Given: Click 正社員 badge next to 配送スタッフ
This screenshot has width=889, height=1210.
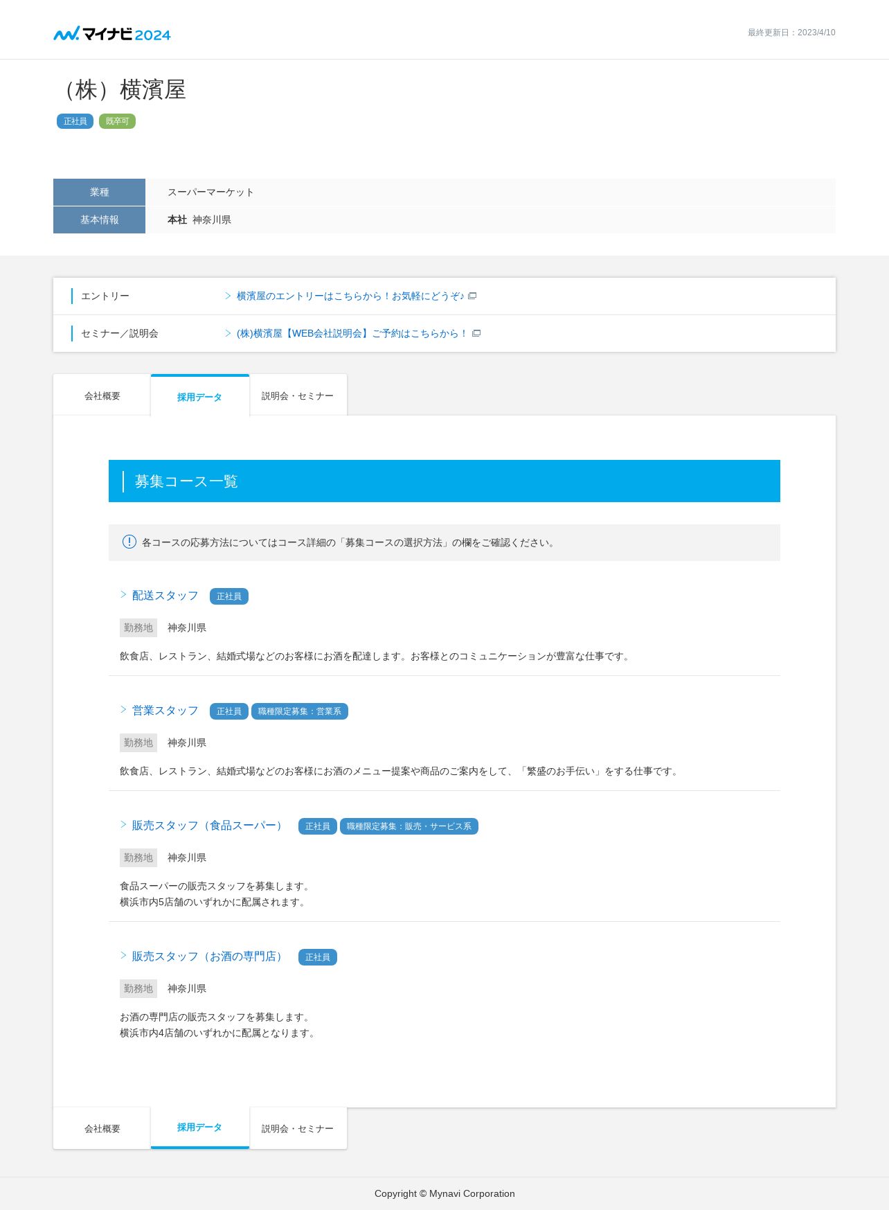Looking at the screenshot, I should point(229,596).
